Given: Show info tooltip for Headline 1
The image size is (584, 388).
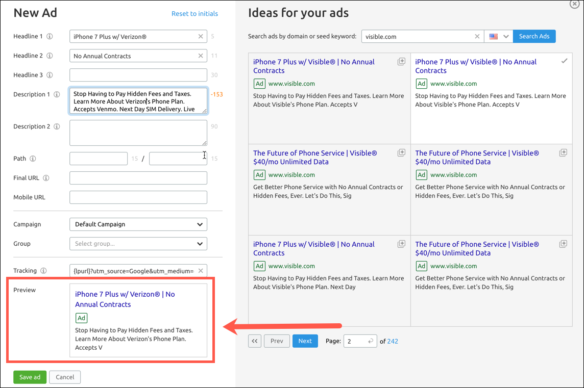Looking at the screenshot, I should [x=50, y=36].
